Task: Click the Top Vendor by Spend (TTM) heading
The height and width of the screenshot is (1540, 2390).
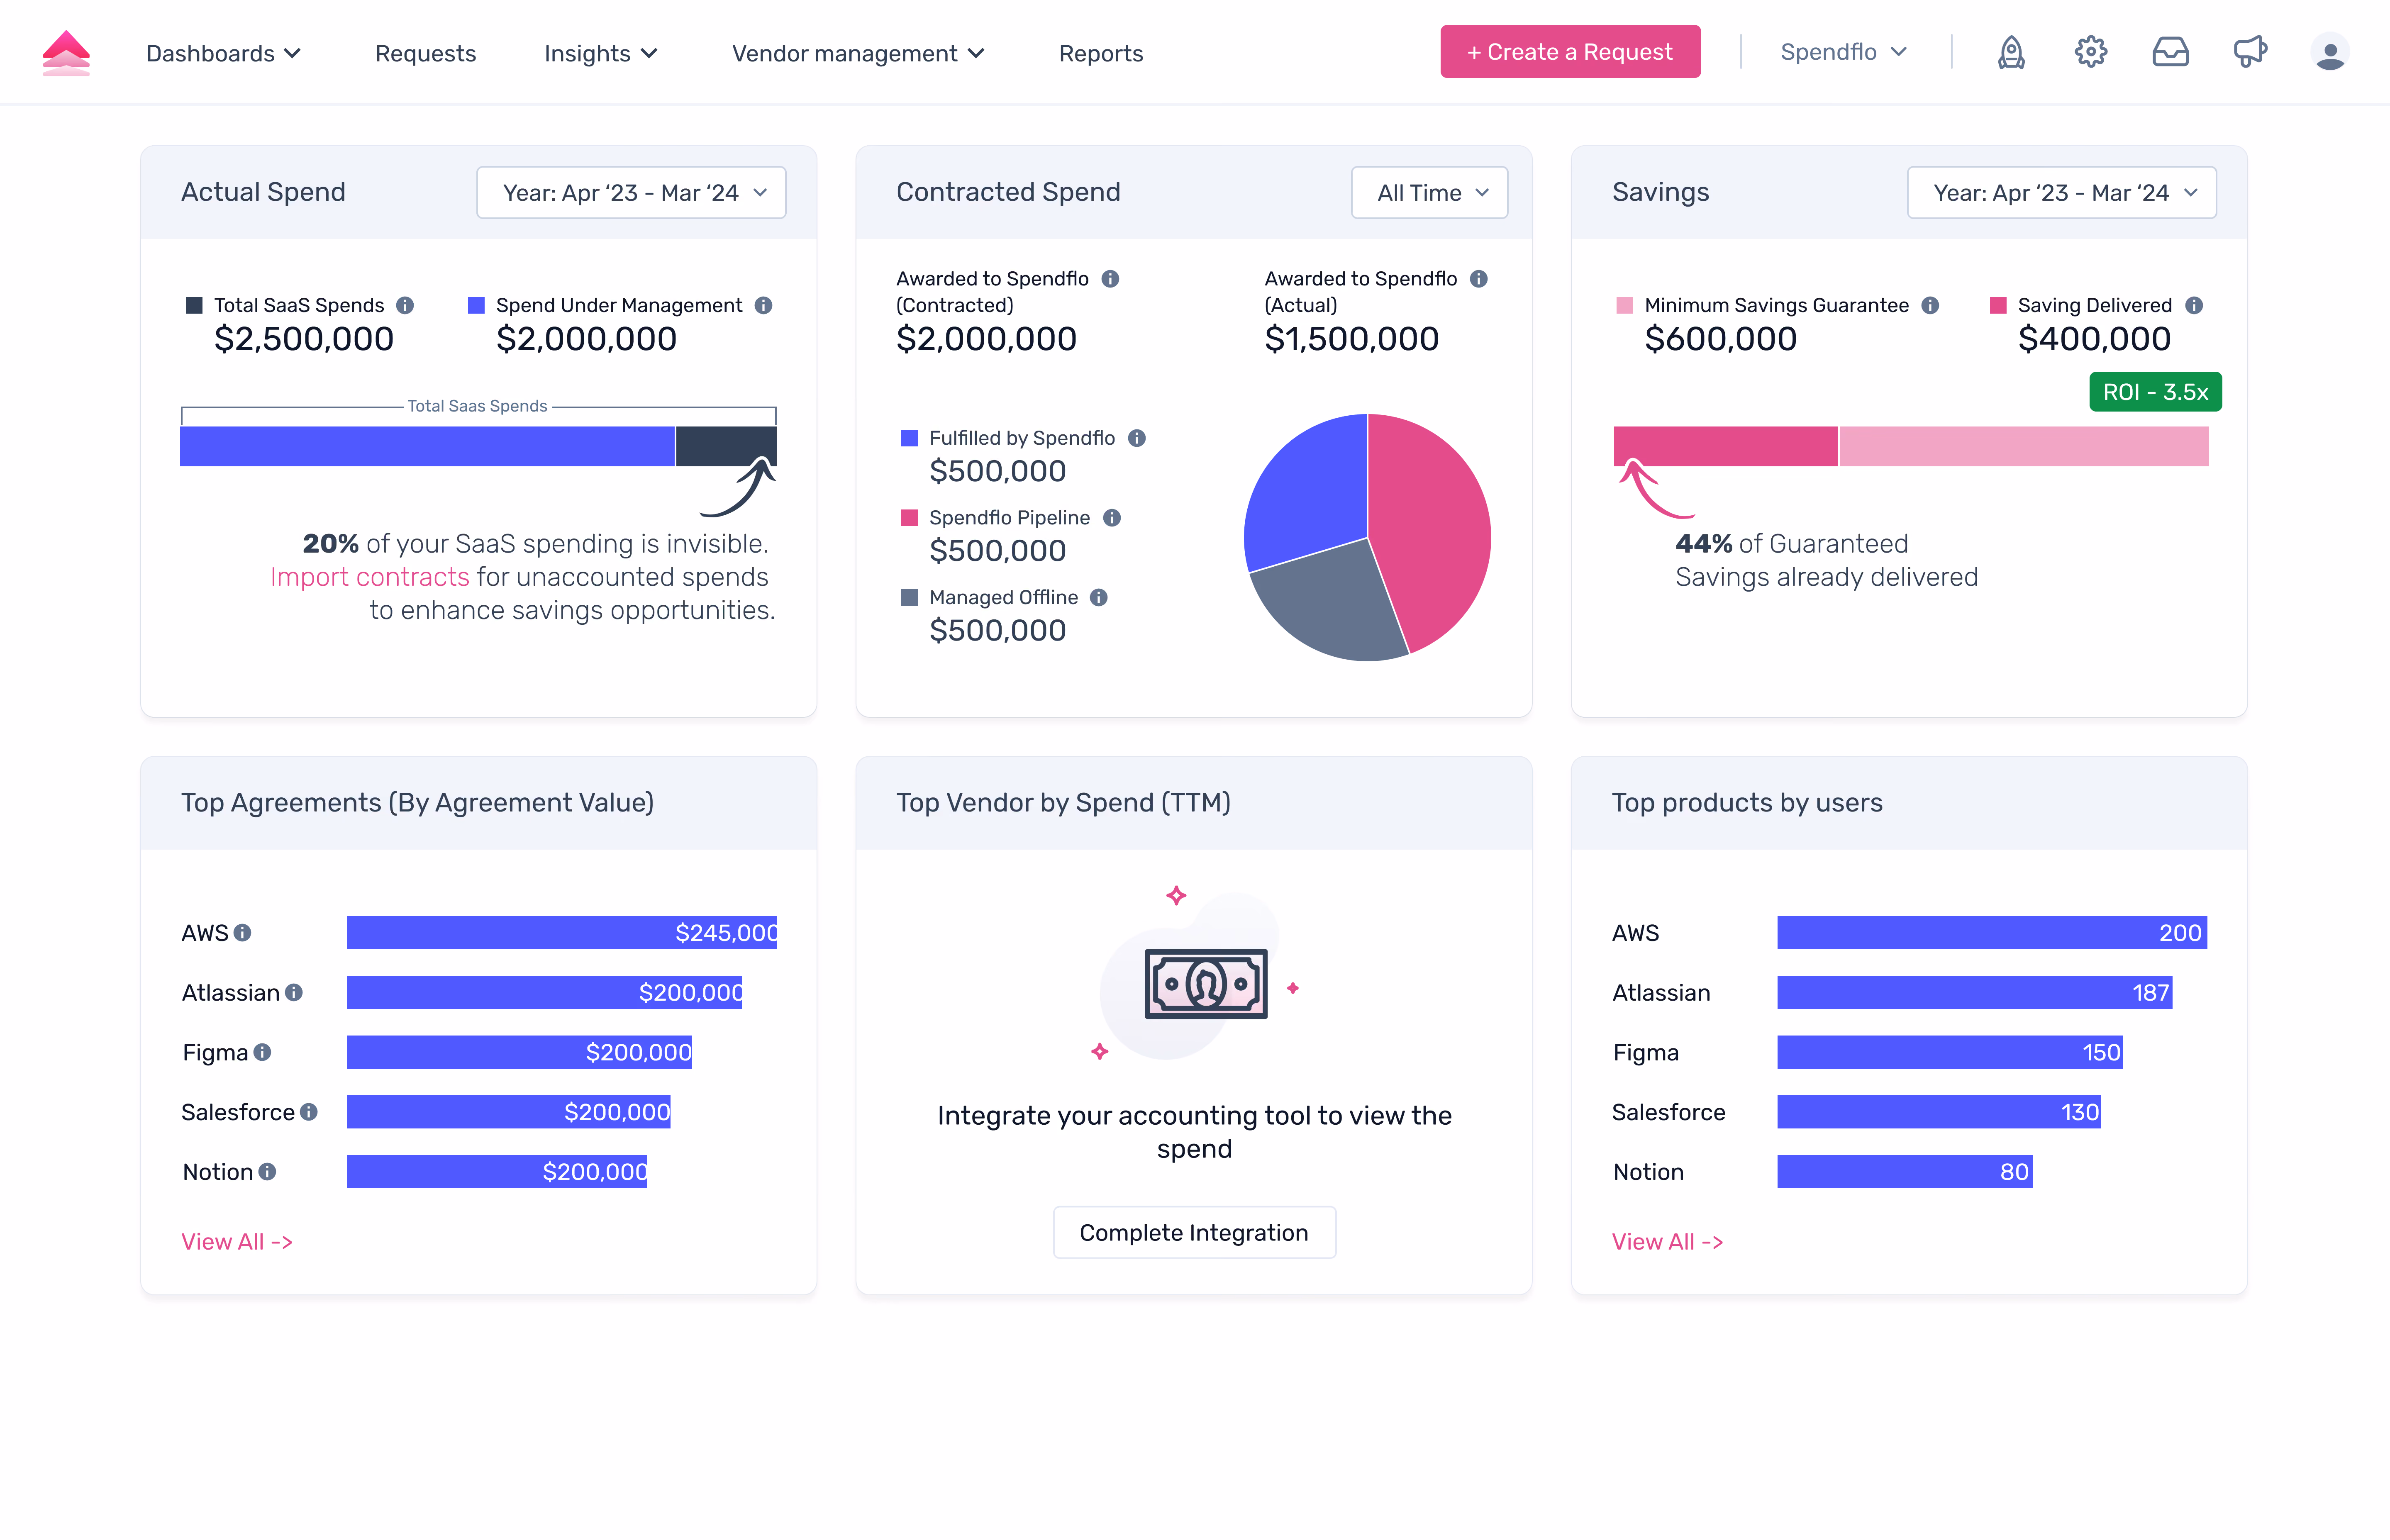Action: pos(1063,803)
